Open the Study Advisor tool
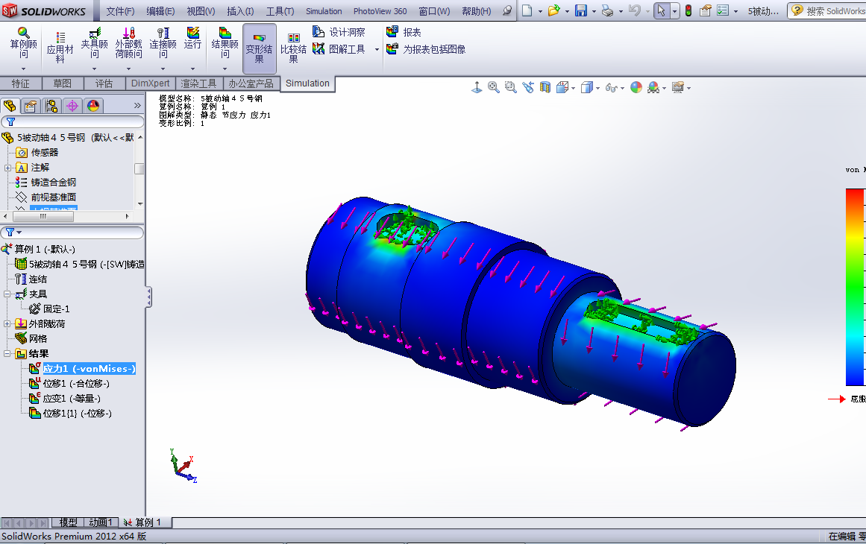 (23, 42)
